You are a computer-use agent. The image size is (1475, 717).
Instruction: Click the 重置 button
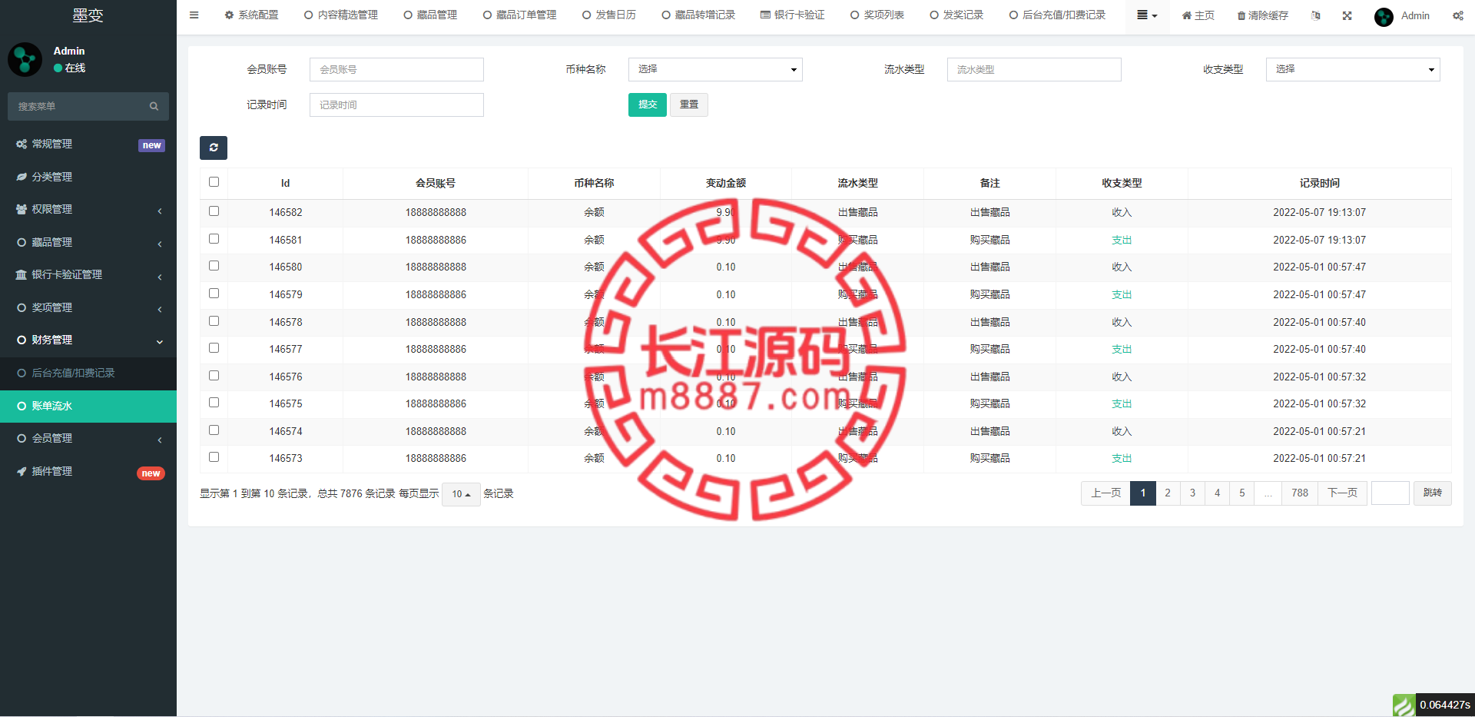click(x=689, y=105)
